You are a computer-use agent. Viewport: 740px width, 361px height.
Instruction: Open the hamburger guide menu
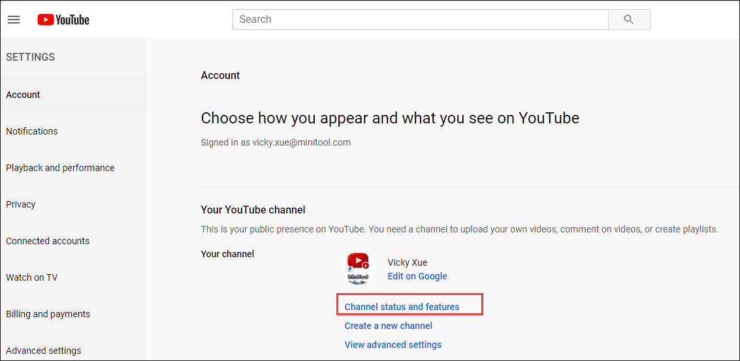pyautogui.click(x=14, y=20)
